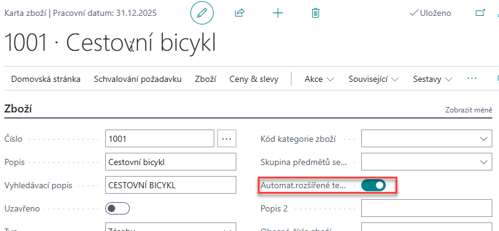Click the plus icon to create new item
The image size is (499, 231).
pos(278,13)
